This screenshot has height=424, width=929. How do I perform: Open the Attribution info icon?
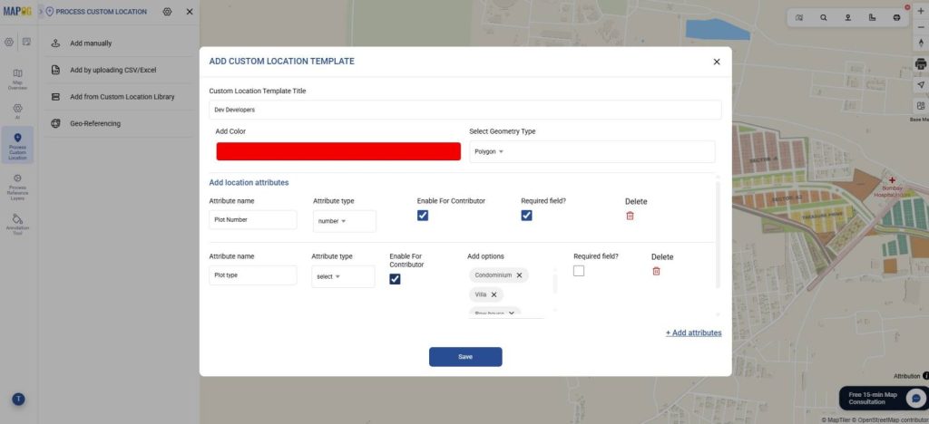point(925,375)
